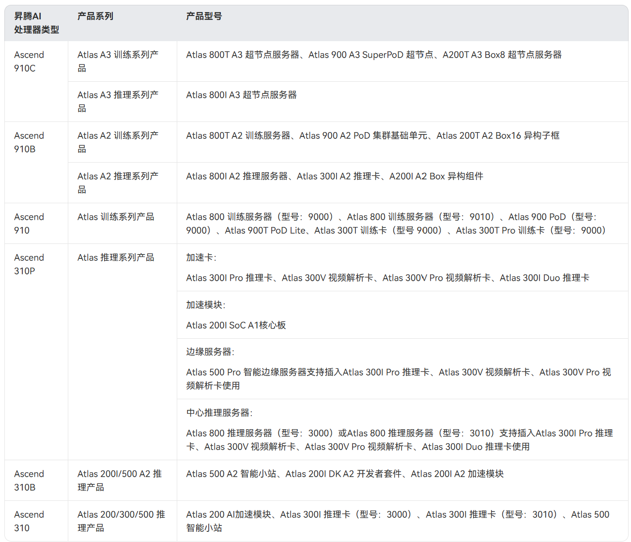
Task: Select the Ascend 910C cell
Action: [29, 61]
